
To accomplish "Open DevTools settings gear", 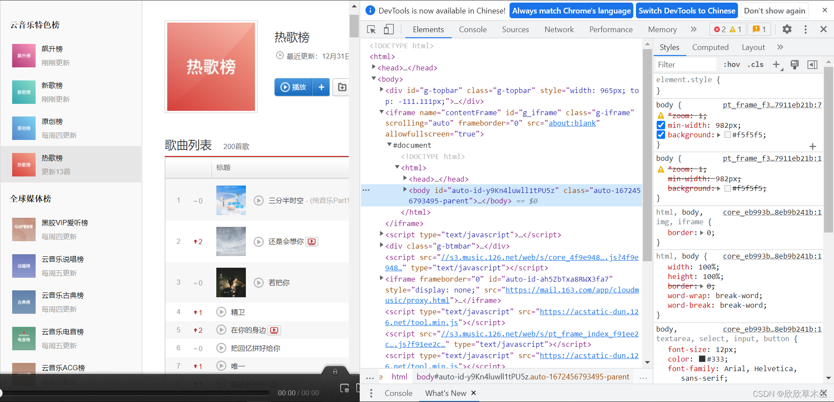I will click(787, 29).
